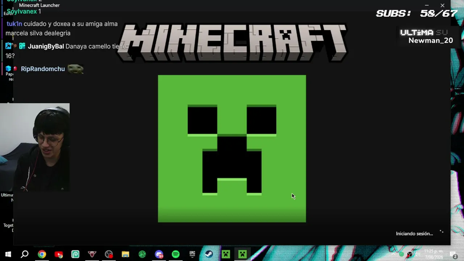
Task: Click the 'SUBS: 58/67' counter overlay
Action: coord(417,14)
